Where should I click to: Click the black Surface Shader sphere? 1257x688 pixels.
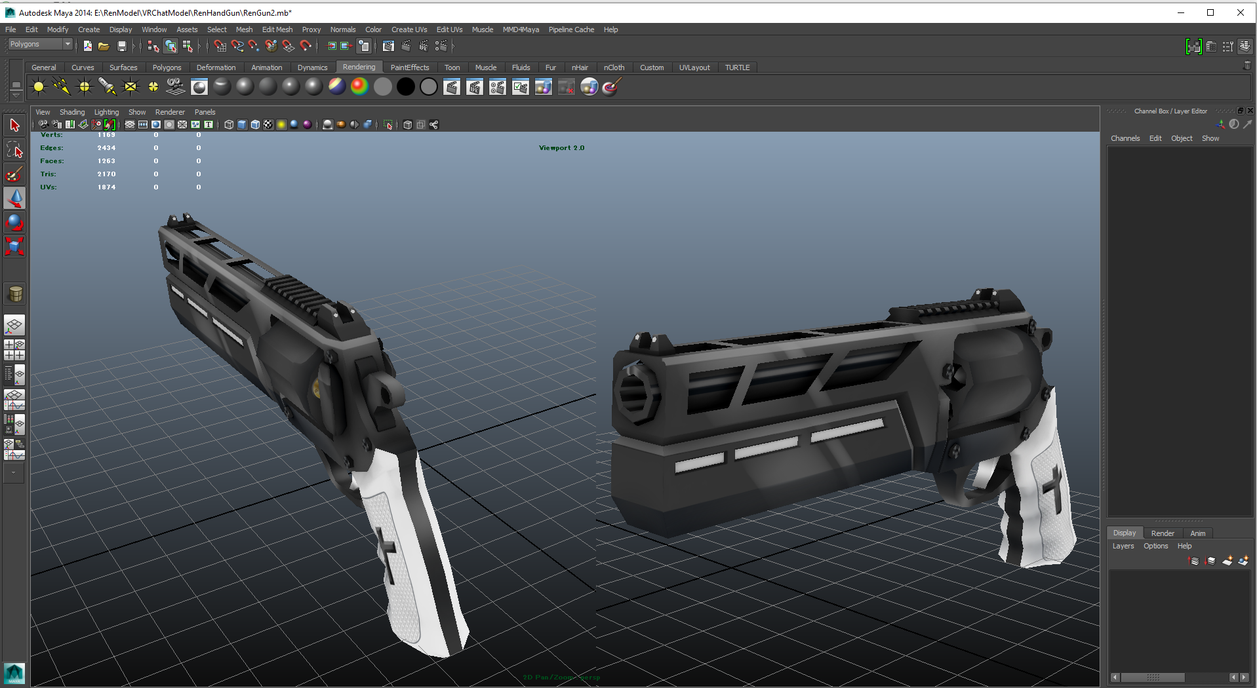tap(405, 86)
